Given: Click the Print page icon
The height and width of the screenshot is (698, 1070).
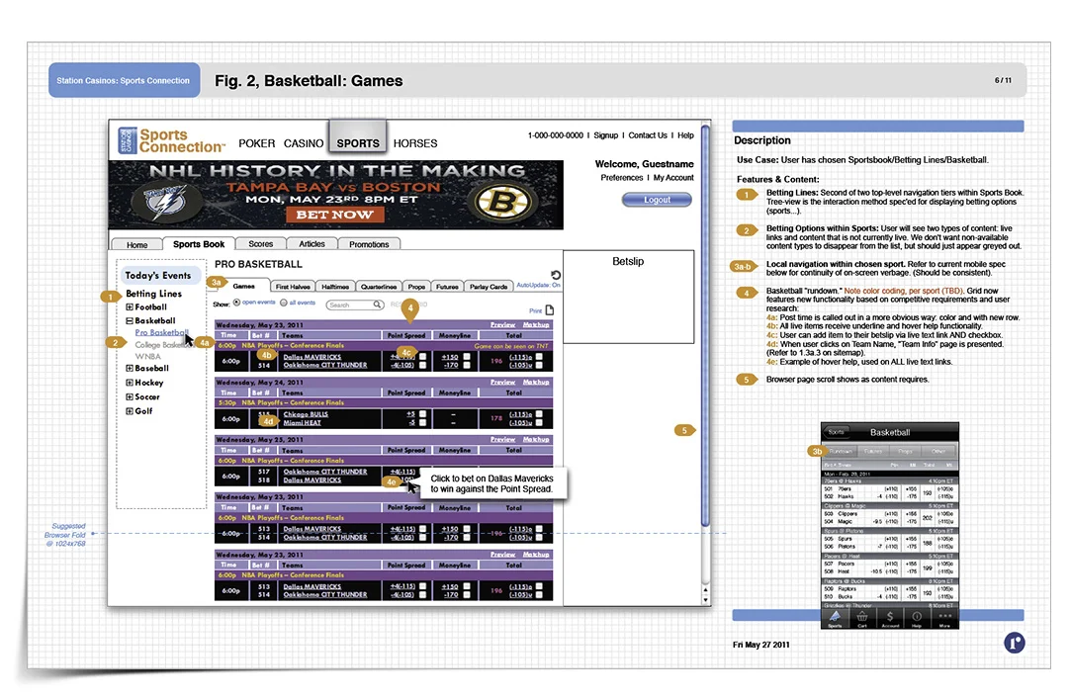Looking at the screenshot, I should [x=549, y=309].
